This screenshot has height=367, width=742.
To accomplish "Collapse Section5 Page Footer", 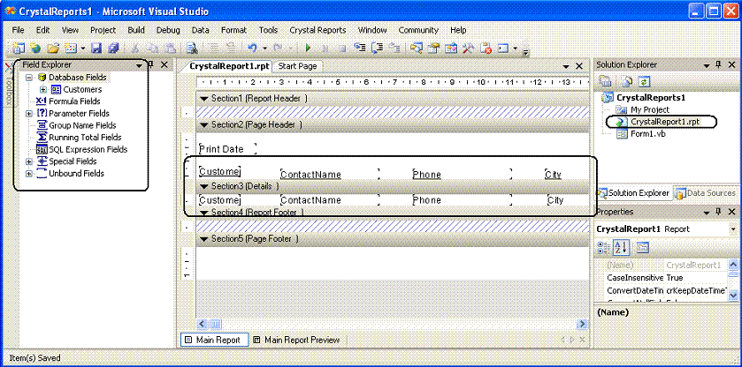I will click(x=204, y=239).
